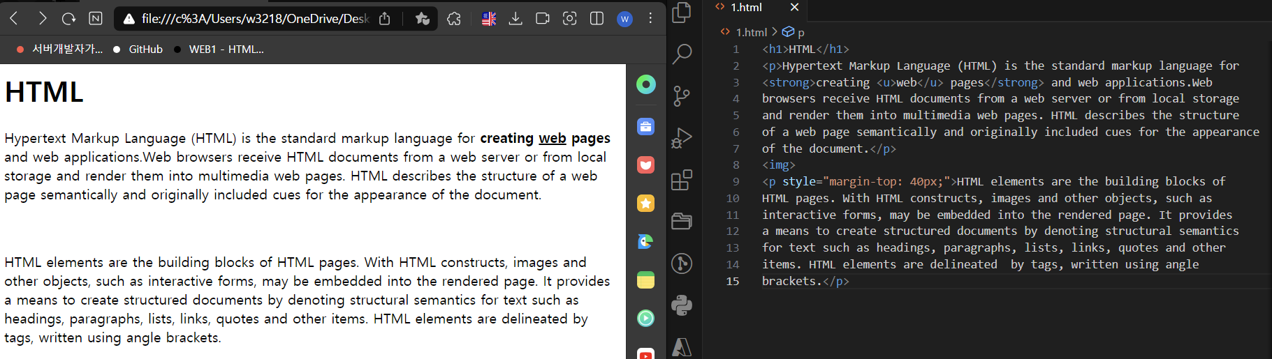
Task: Open VS Code Extensions view
Action: [x=682, y=180]
